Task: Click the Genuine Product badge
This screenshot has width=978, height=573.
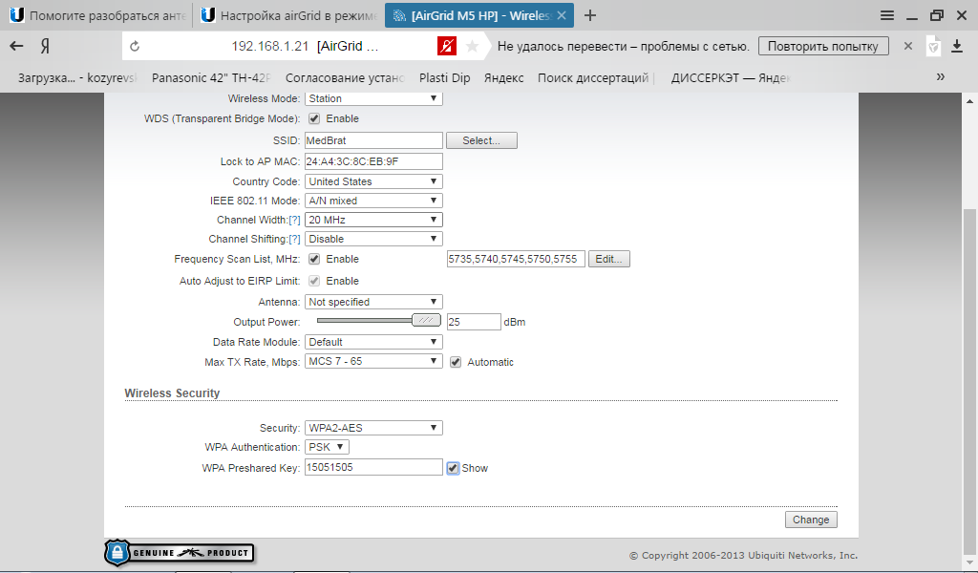Action: (x=180, y=552)
